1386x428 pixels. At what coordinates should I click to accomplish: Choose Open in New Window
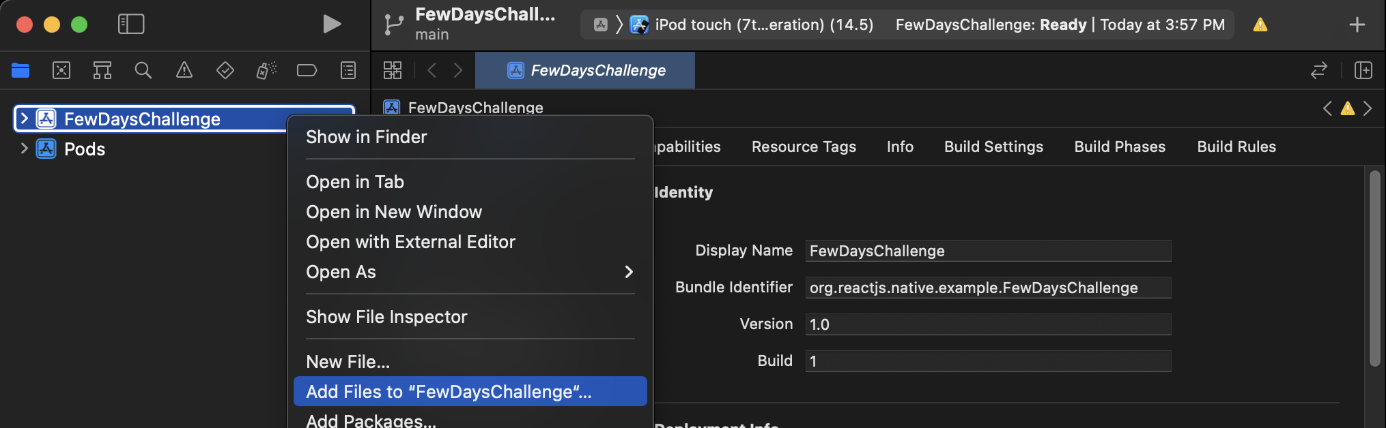470,212
